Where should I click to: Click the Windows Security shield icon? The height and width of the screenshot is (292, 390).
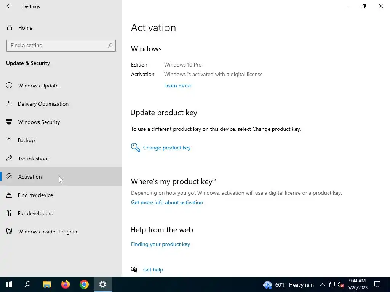click(x=9, y=122)
